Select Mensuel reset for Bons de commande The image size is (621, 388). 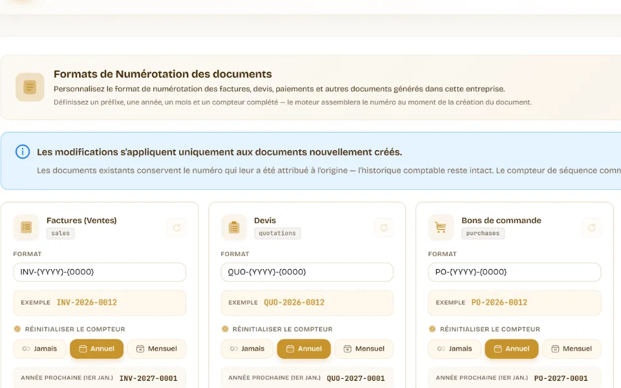click(571, 349)
